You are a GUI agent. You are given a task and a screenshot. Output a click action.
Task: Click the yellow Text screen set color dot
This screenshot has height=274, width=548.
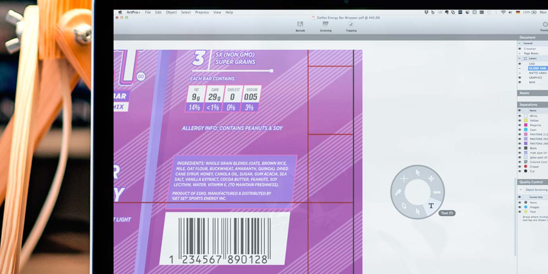(x=525, y=212)
